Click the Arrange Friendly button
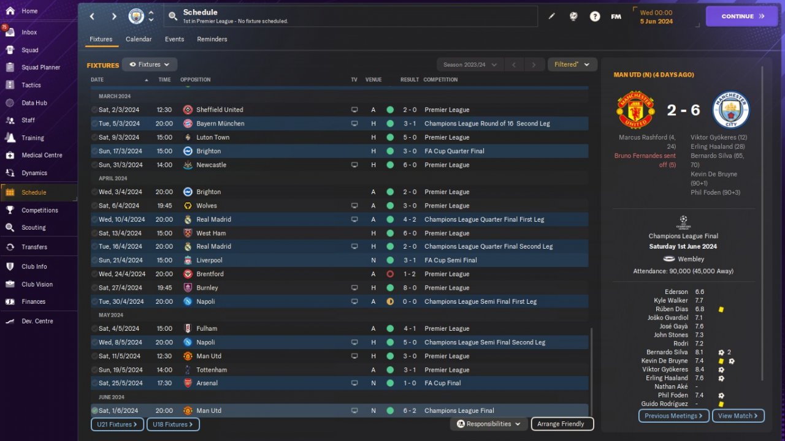 pos(562,424)
